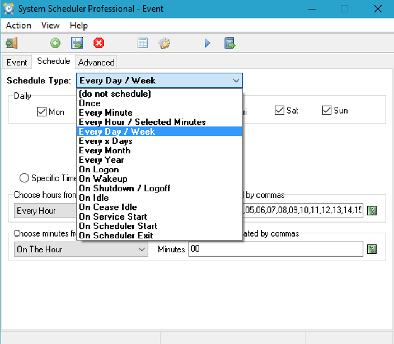394x344 pixels.
Task: Select the Specific Time radio button
Action: [24, 178]
